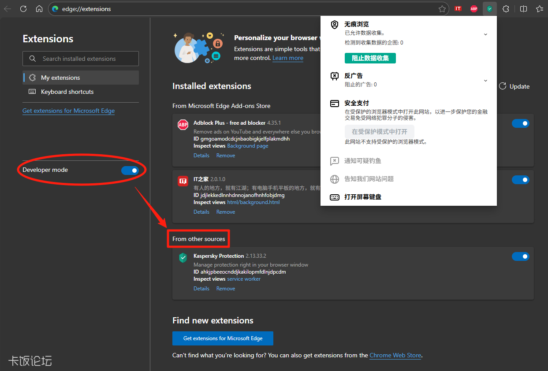The width and height of the screenshot is (548, 371).
Task: Open the IT之家 extension icon in toolbar
Action: 458,8
